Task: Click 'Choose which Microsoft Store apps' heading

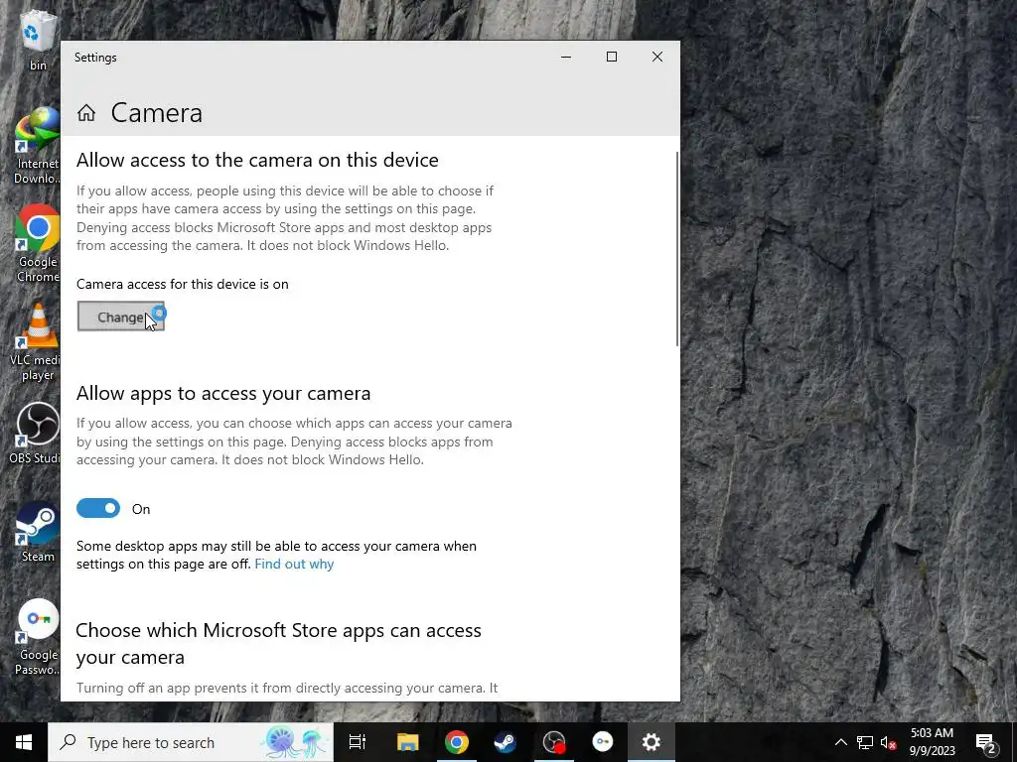Action: (x=279, y=643)
